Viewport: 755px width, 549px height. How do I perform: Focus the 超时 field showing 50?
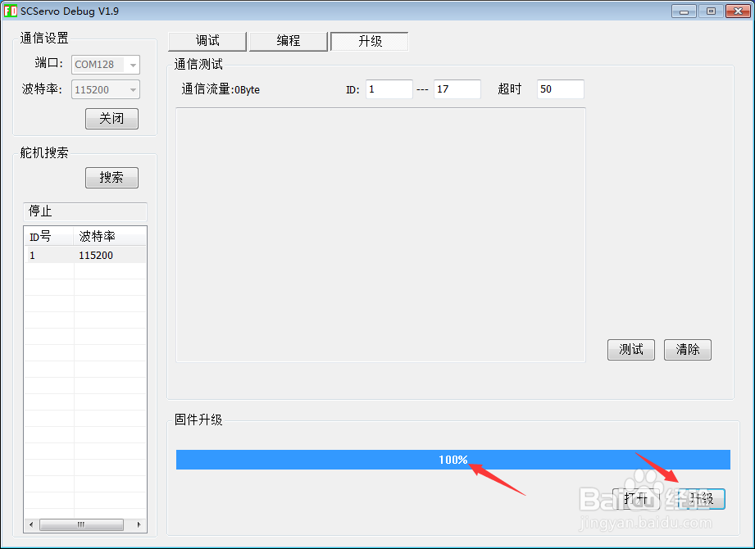click(561, 89)
